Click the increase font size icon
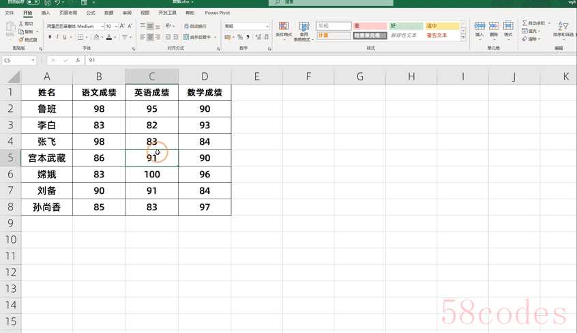Screen dimensions: 577x333 click(x=123, y=27)
